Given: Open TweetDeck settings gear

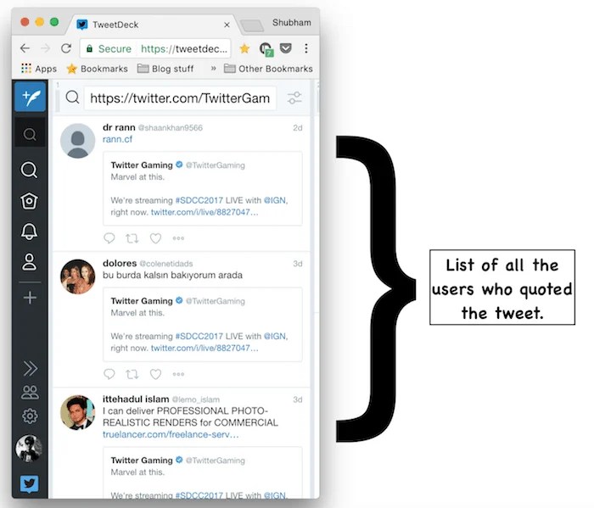Looking at the screenshot, I should click(30, 416).
